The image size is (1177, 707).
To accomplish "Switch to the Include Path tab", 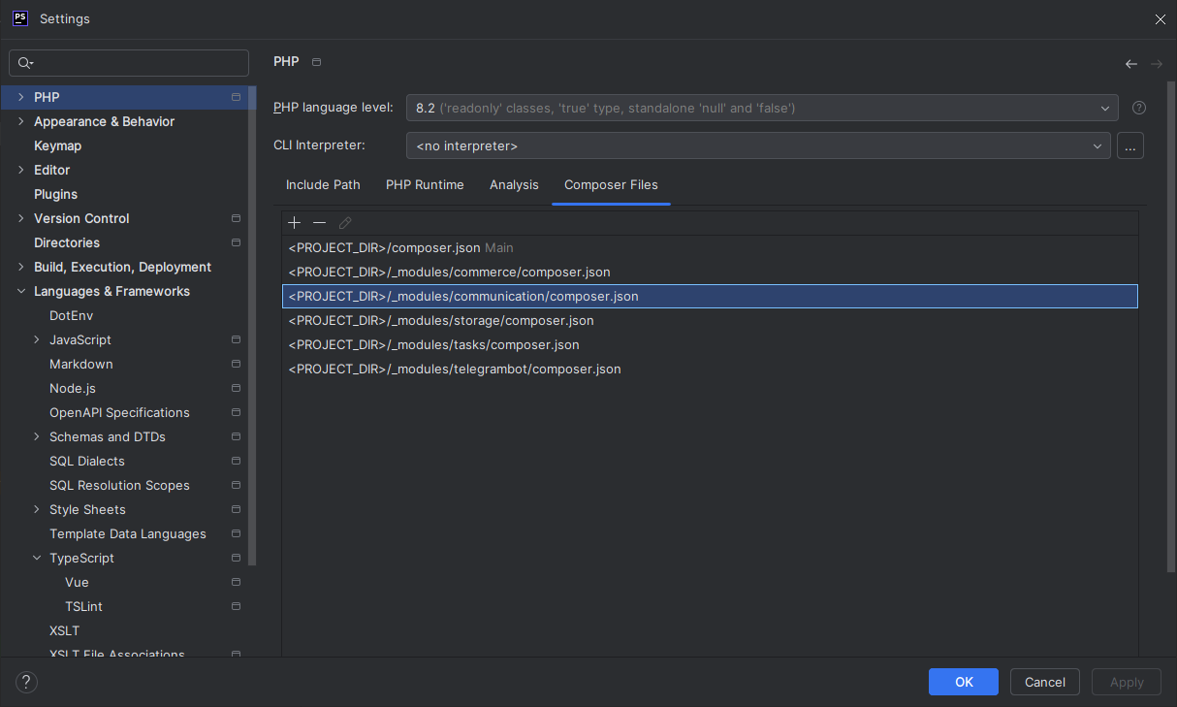I will 323,184.
